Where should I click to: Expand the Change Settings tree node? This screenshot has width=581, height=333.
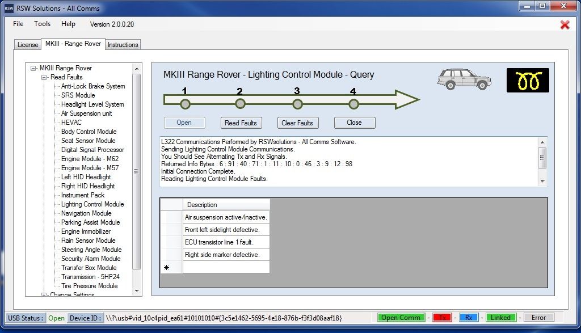44,294
